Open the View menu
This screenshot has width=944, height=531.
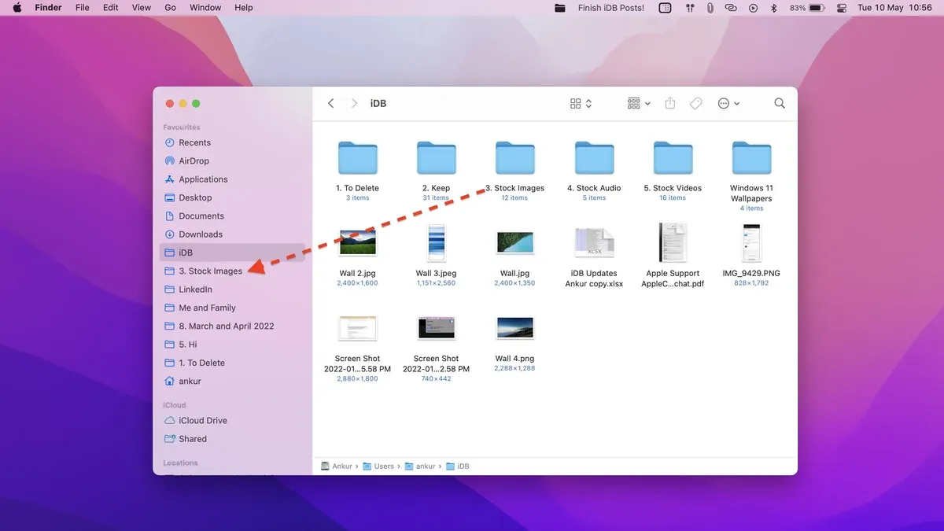pos(142,8)
